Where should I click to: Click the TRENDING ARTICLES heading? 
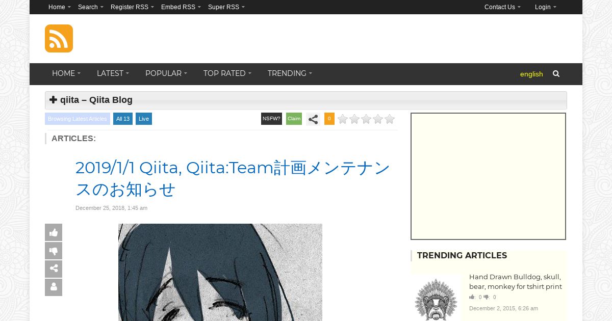pyautogui.click(x=462, y=255)
